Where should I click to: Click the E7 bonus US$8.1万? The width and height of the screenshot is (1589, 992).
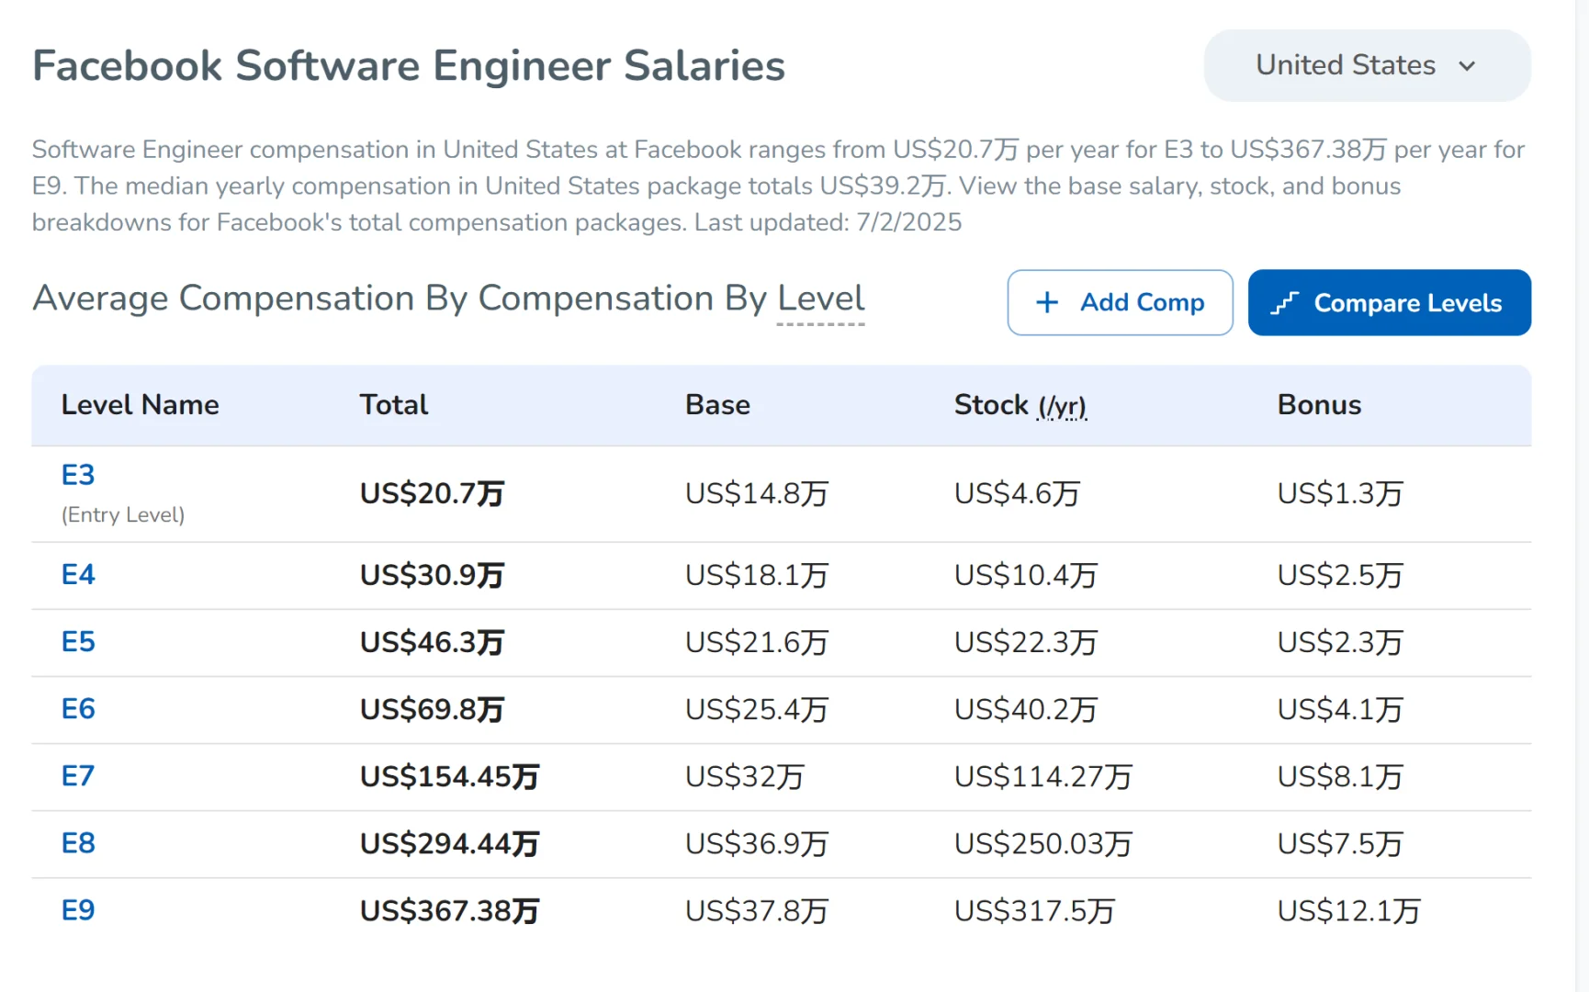tap(1340, 777)
